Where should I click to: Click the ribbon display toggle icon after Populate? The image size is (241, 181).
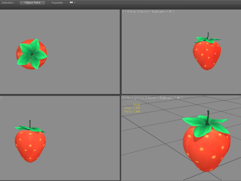click(71, 3)
